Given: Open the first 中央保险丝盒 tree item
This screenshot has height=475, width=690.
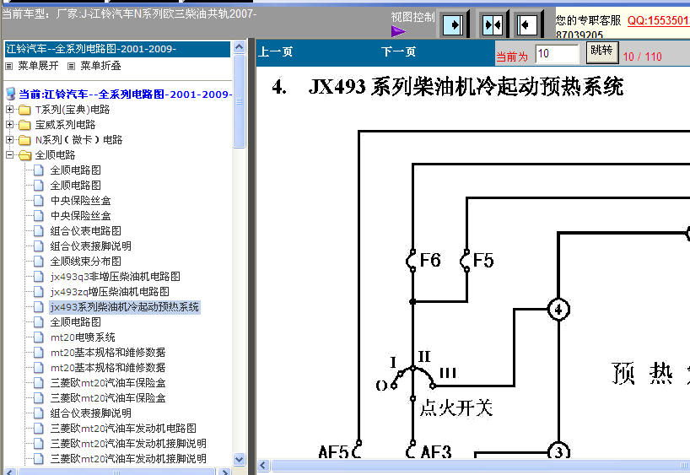Looking at the screenshot, I should 80,201.
